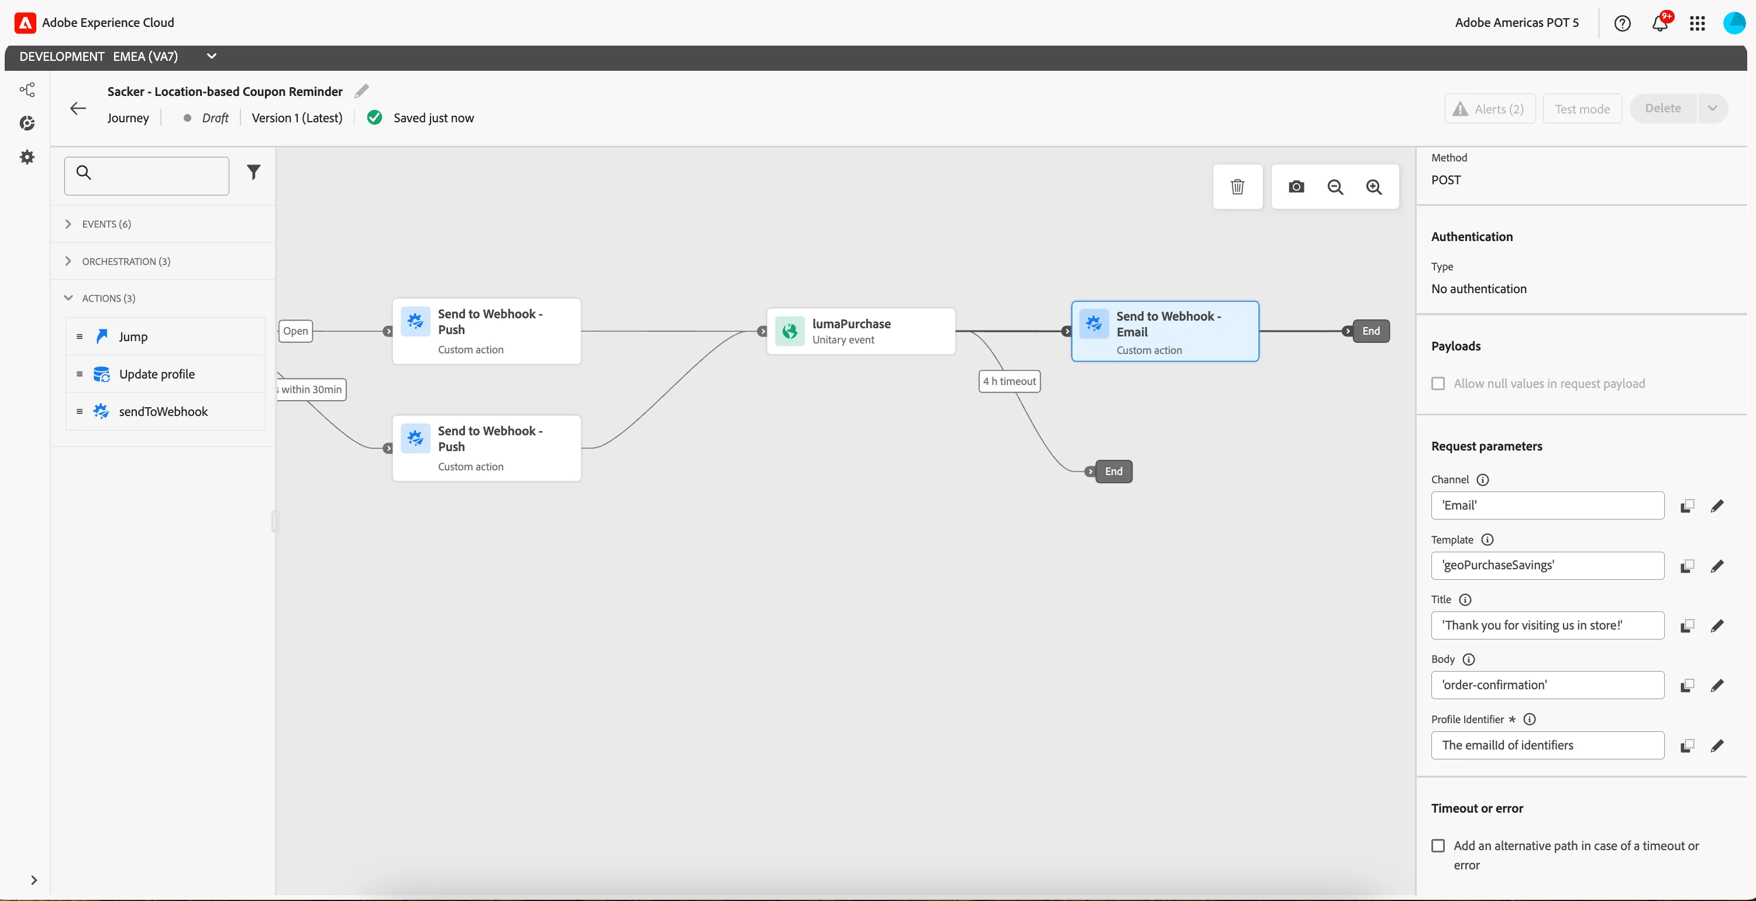Select the lower Send to Webhook - Push node
Screen dimensions: 1756x901
click(487, 448)
